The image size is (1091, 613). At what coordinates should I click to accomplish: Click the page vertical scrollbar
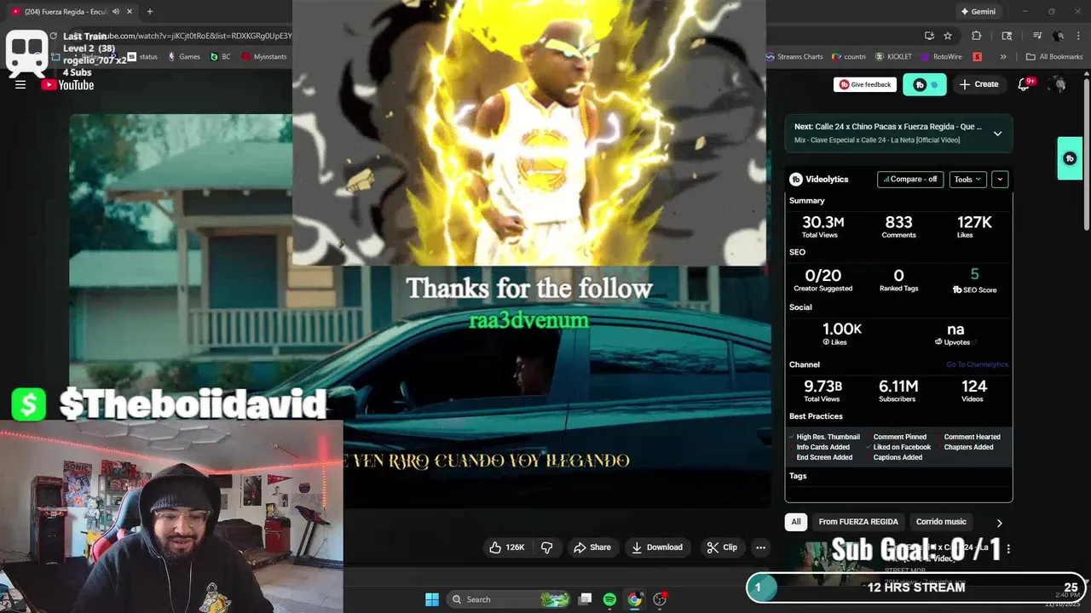(x=1086, y=153)
